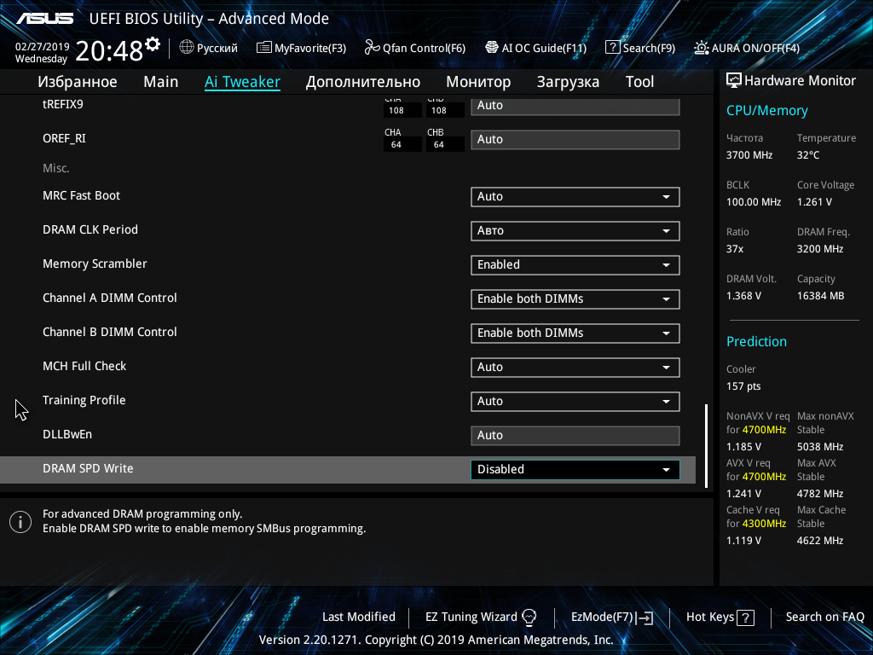Click the ASUS logo
873x655 pixels.
(x=45, y=19)
